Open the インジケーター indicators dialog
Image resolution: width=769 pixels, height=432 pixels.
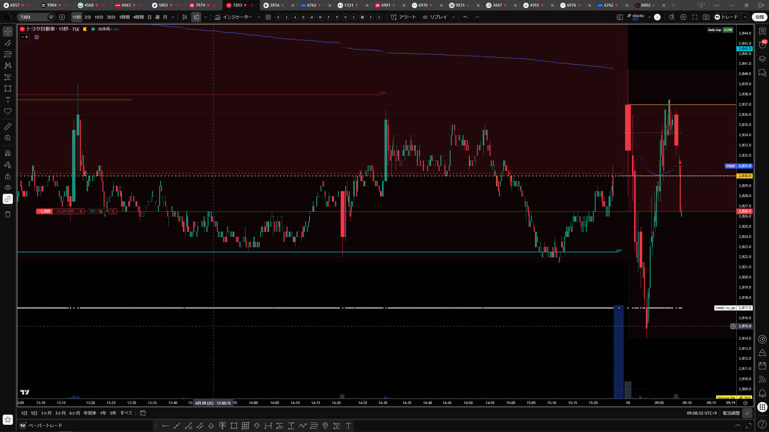click(234, 17)
